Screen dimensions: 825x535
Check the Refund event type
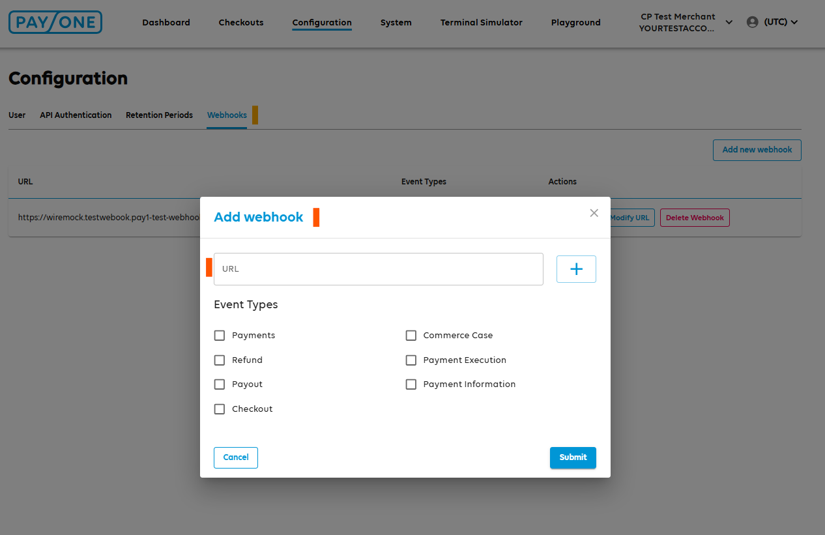[x=220, y=360]
